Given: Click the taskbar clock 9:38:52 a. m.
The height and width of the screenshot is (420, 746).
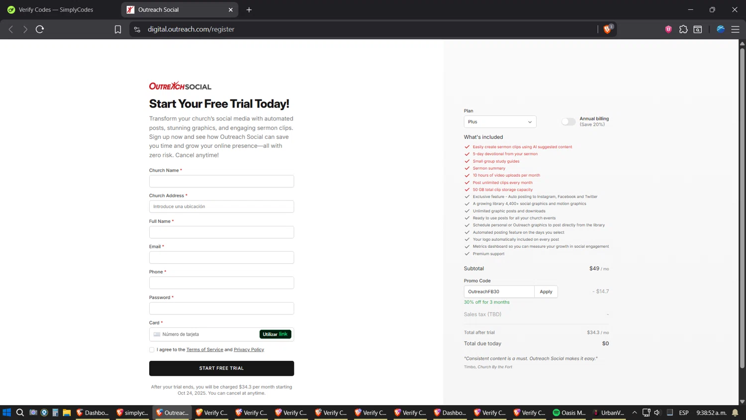Looking at the screenshot, I should pyautogui.click(x=711, y=413).
